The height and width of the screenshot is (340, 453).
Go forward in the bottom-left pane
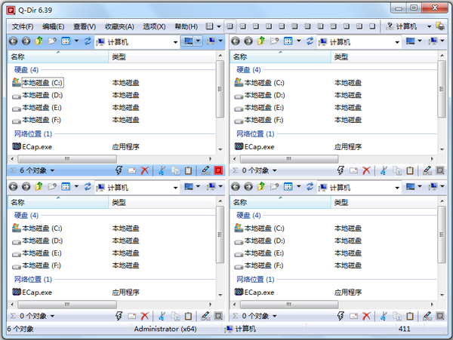[26, 186]
